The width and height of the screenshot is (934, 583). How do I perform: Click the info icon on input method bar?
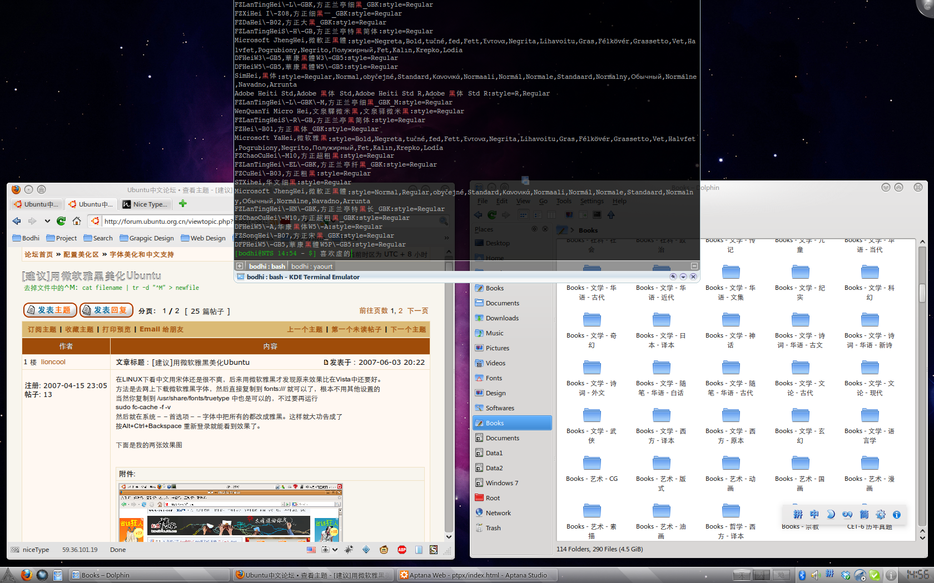896,515
